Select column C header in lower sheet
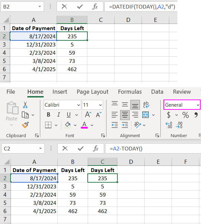The width and height of the screenshot is (201, 224). point(102,162)
